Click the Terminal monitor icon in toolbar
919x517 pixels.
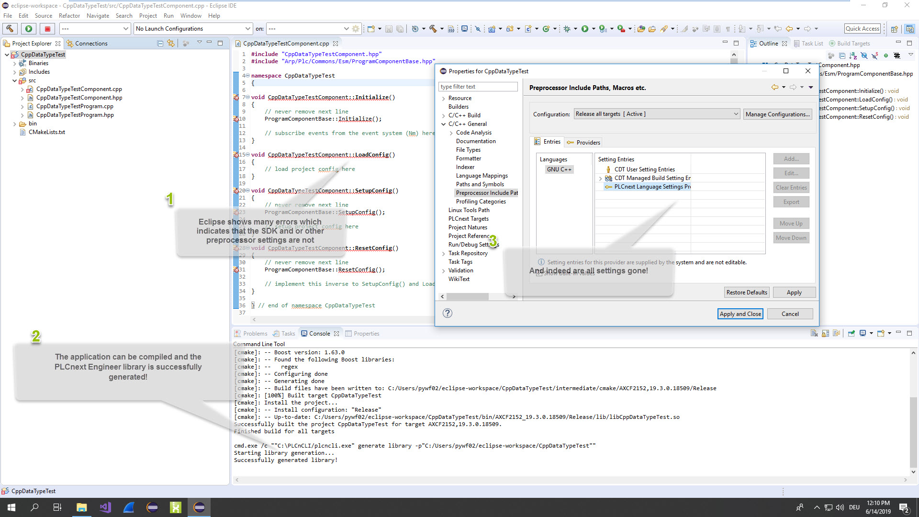click(464, 29)
